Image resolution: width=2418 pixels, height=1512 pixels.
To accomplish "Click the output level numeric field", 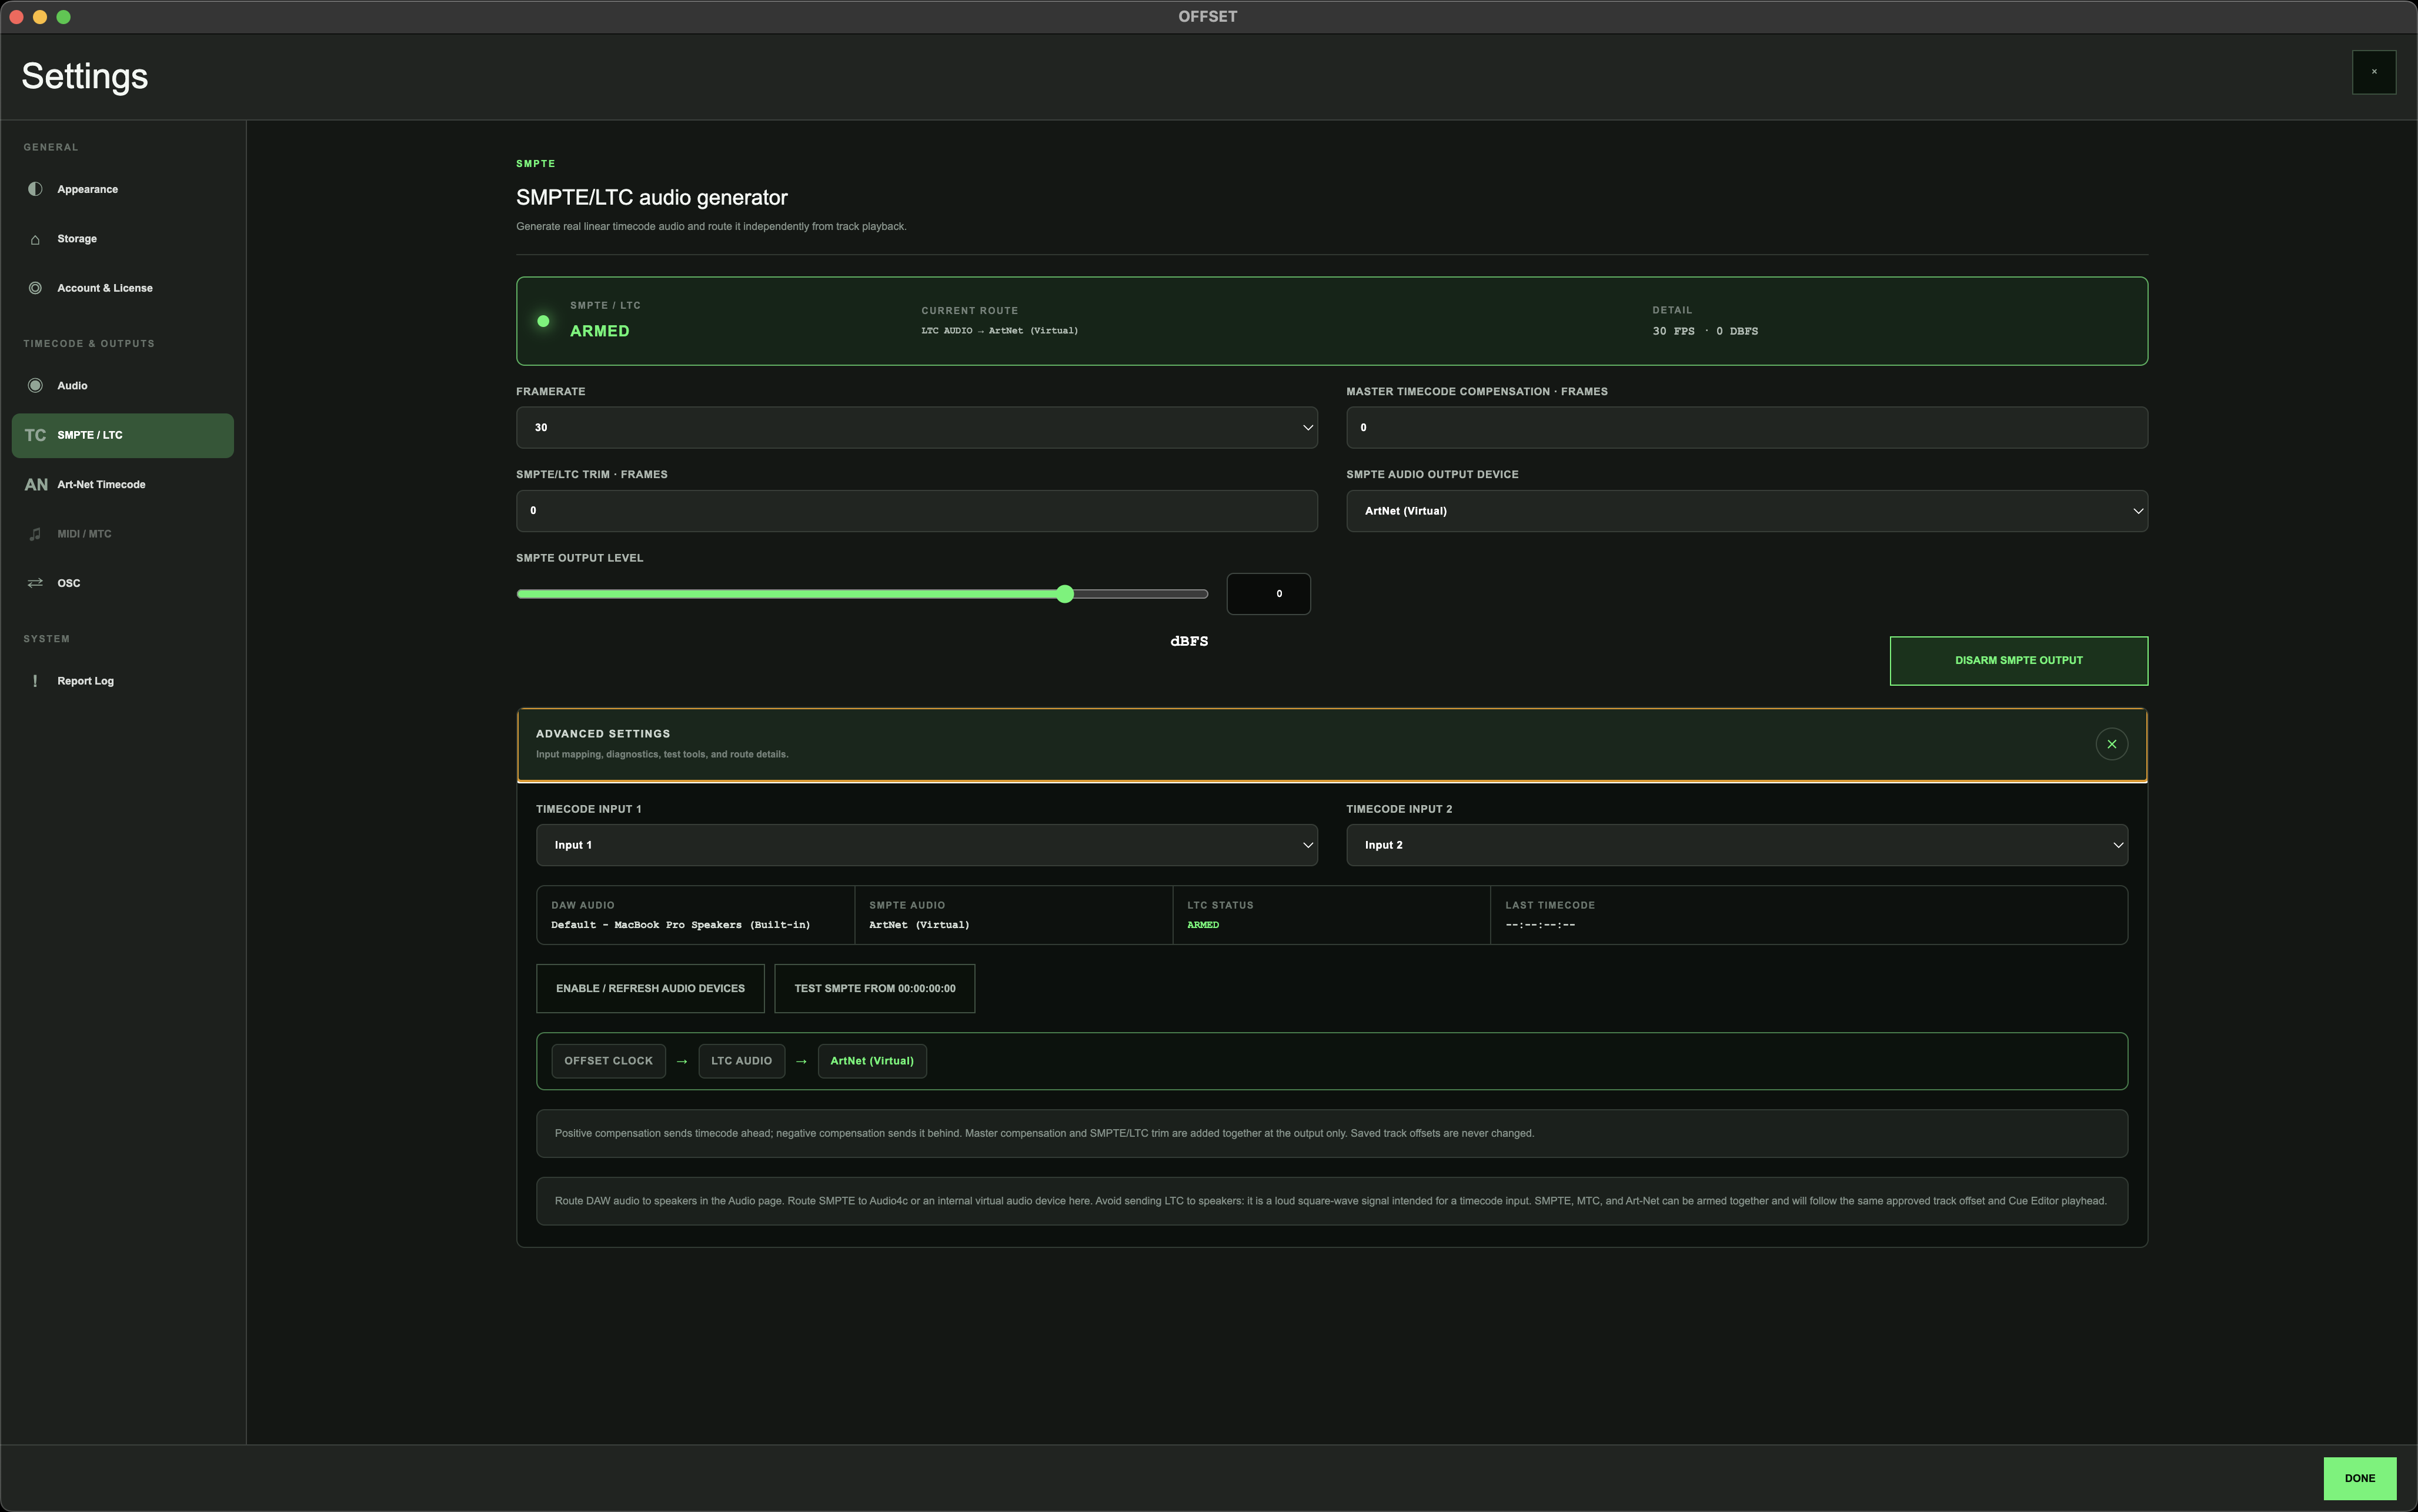I will 1267,594.
